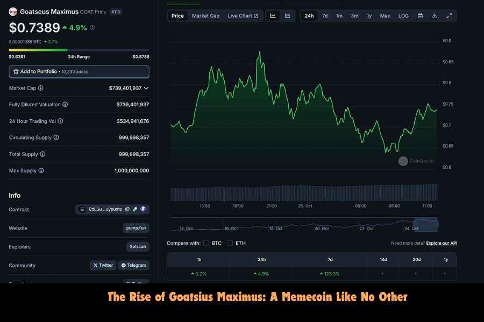
Task: Open Twitter community link
Action: pyautogui.click(x=103, y=265)
